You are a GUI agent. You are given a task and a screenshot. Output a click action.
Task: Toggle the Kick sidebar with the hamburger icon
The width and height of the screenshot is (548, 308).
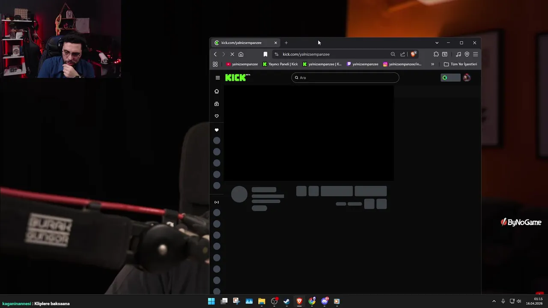[x=217, y=77]
